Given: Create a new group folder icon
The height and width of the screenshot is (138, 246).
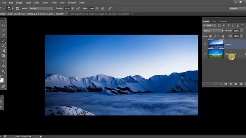Looking at the screenshot, I should click(x=236, y=84).
